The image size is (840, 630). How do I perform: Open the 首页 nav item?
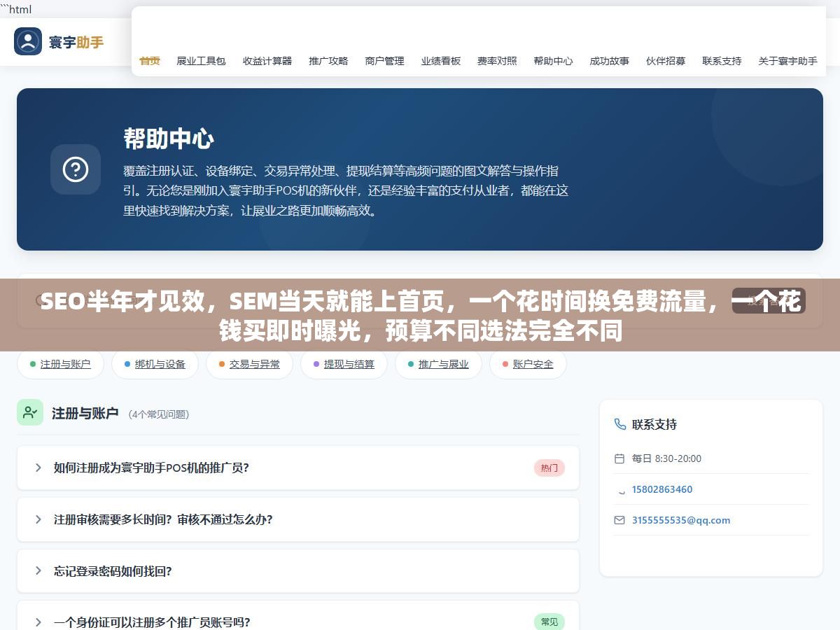[x=150, y=61]
